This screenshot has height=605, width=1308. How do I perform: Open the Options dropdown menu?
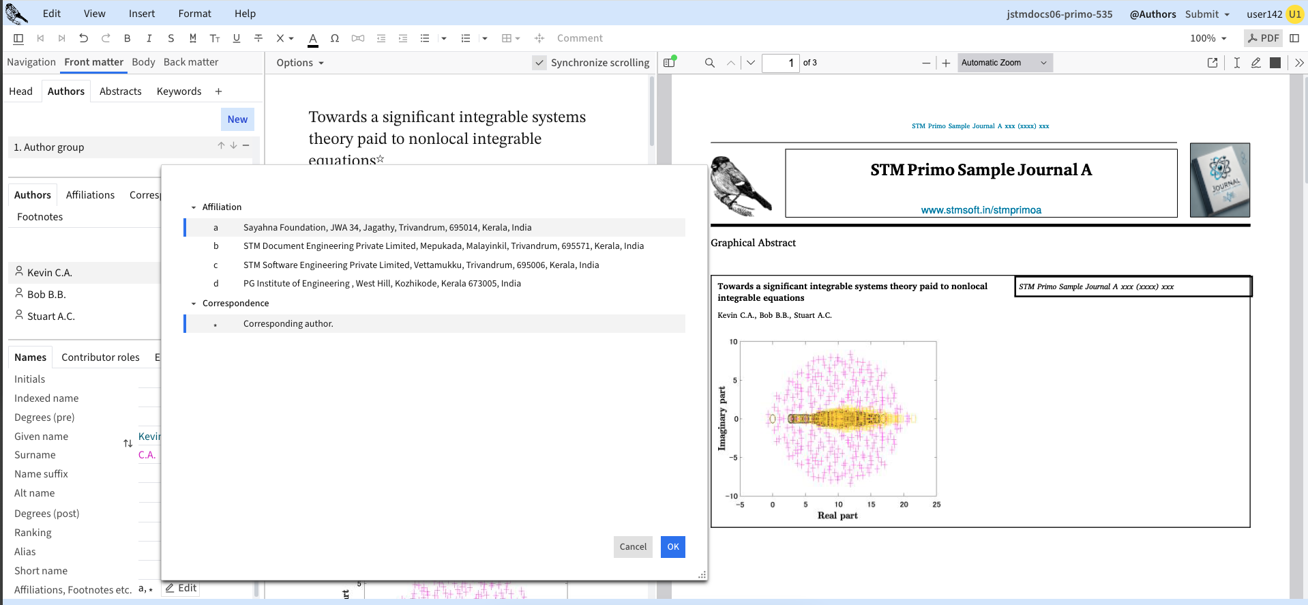coord(300,63)
